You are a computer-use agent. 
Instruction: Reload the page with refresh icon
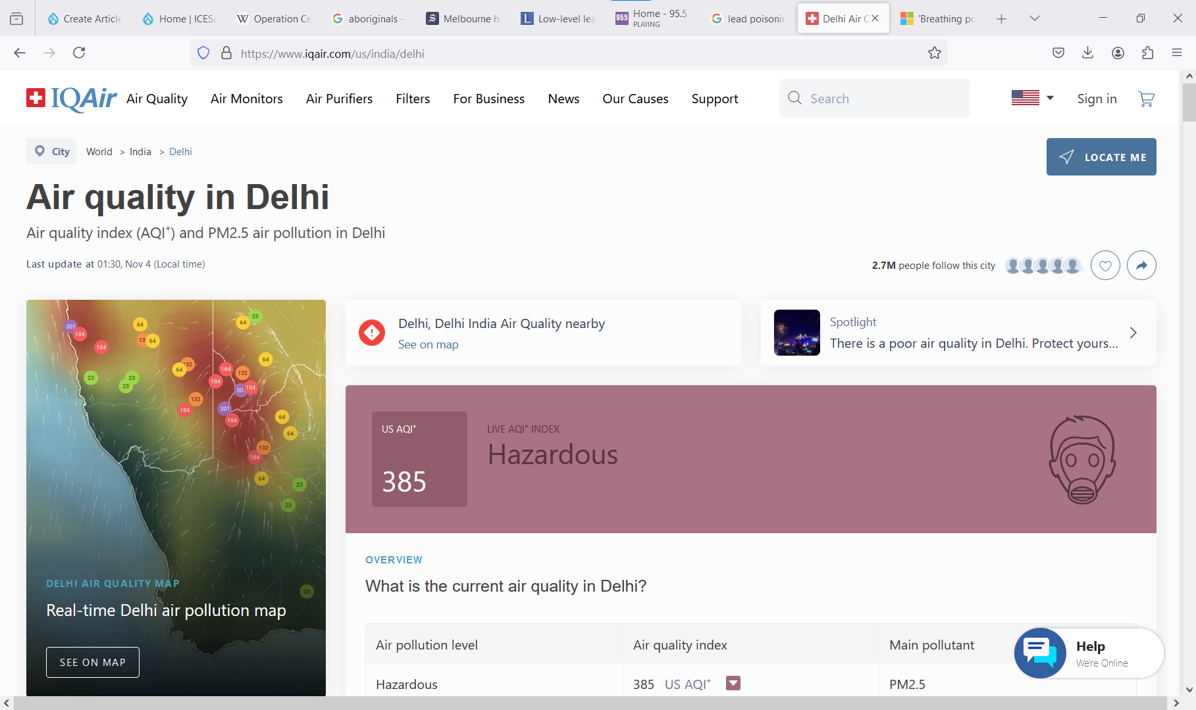point(79,53)
